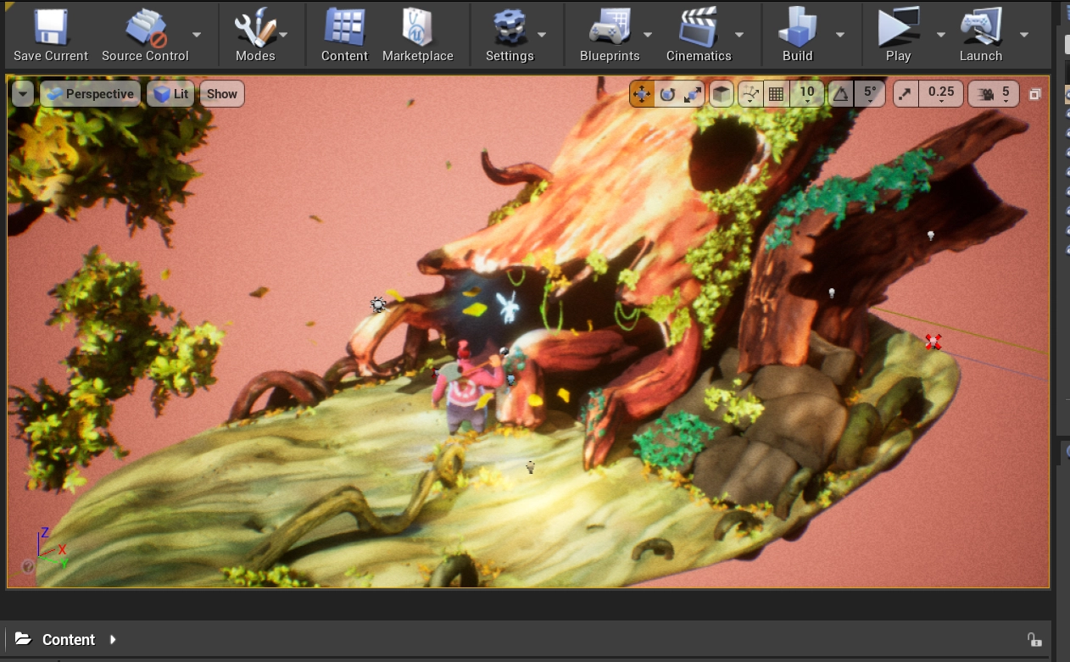Adjust camera speed setting showing 5
Viewport: 1070px width, 662px height.
point(995,94)
